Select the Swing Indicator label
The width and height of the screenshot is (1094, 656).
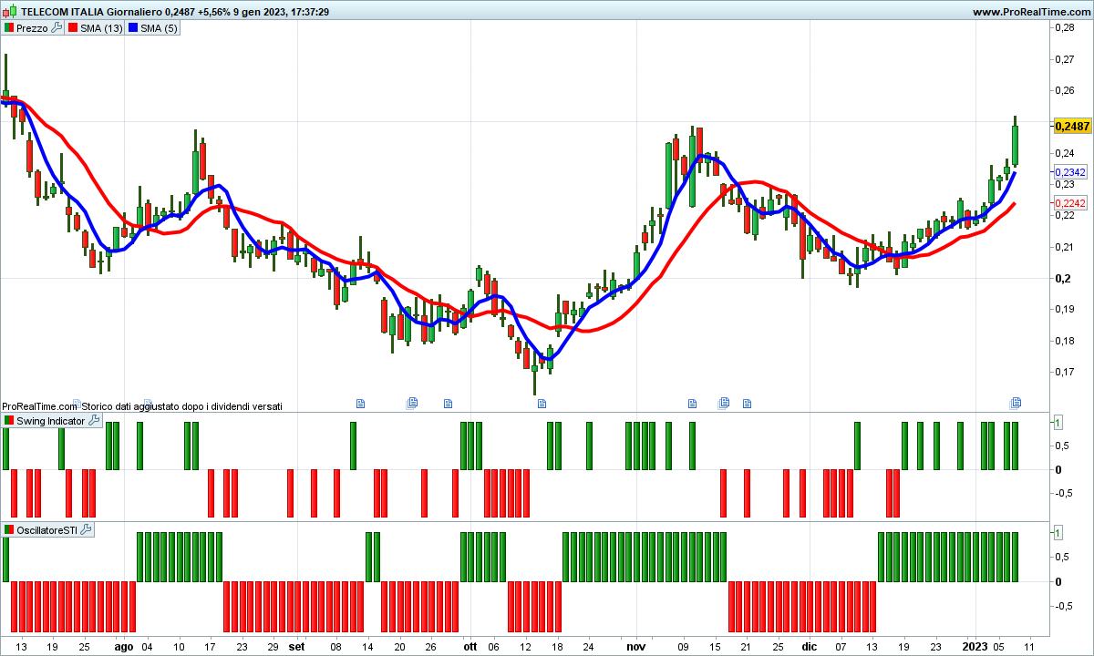(51, 421)
